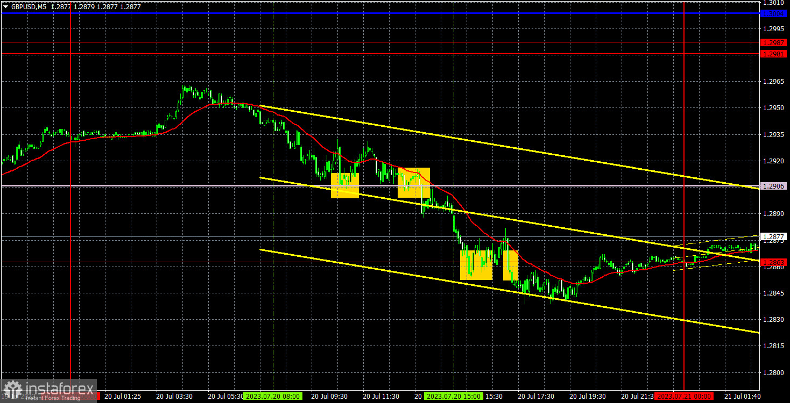Click the 1.2920 price axis value
The height and width of the screenshot is (403, 790).
[774, 161]
